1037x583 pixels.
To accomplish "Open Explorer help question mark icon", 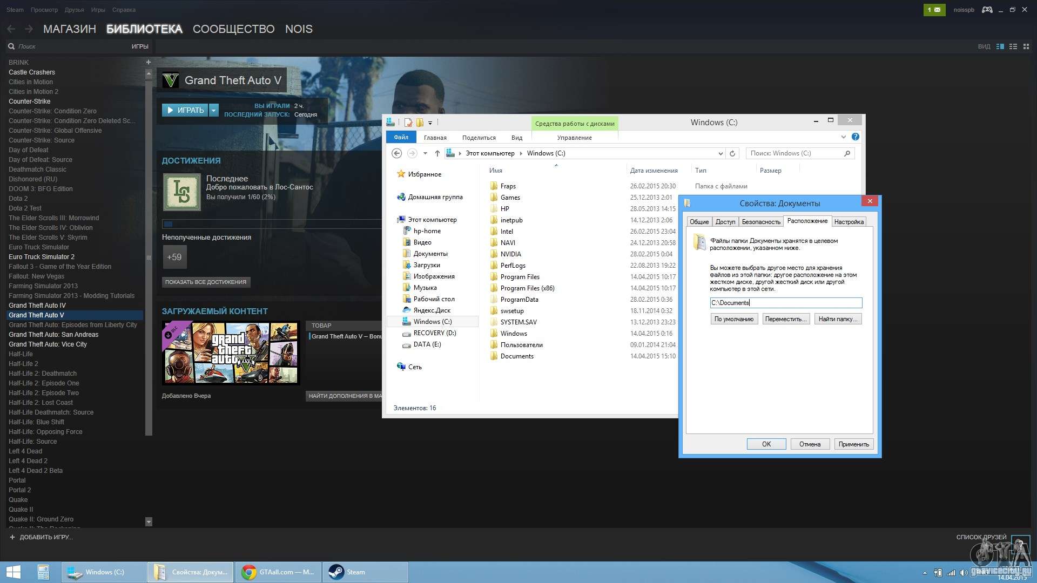I will (x=856, y=137).
